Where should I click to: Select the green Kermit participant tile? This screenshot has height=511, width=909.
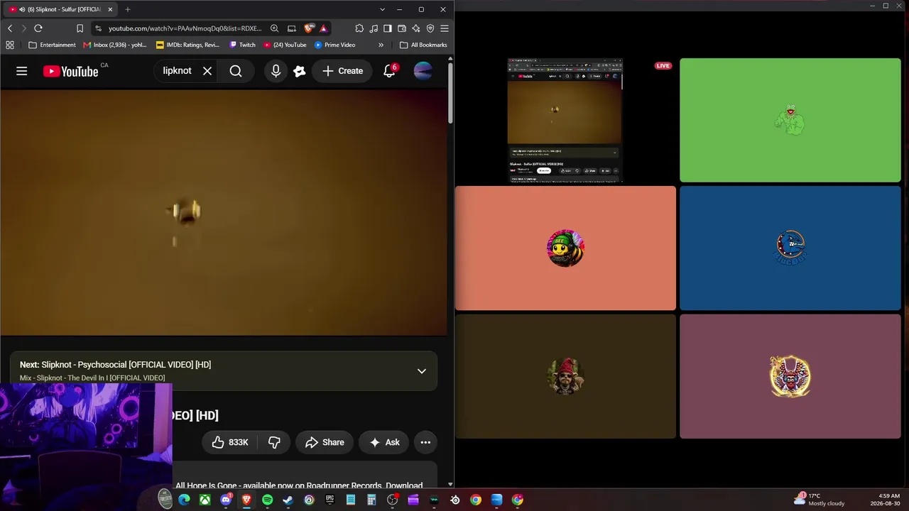790,120
